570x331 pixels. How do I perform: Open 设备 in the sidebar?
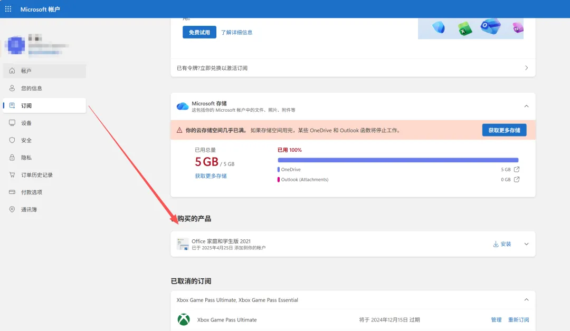tap(45, 123)
